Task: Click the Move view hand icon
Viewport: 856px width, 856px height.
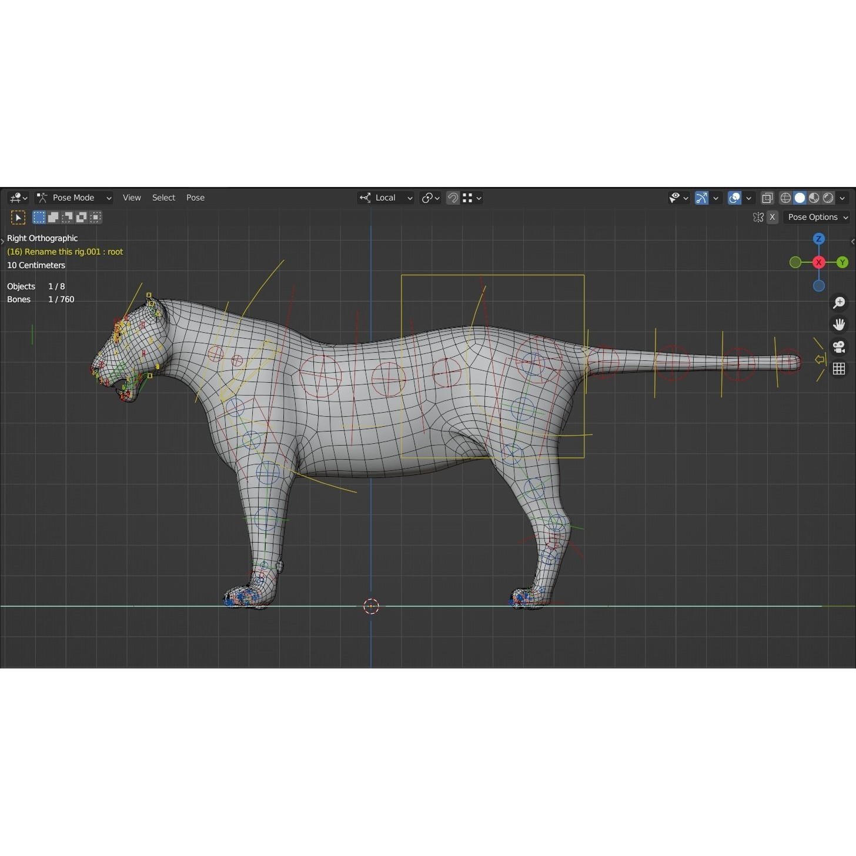Action: tap(839, 324)
